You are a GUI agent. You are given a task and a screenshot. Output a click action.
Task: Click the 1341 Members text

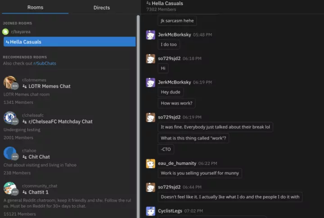tap(18, 102)
